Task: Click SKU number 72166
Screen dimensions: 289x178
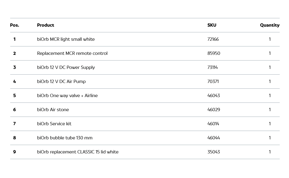Action: tap(213, 39)
